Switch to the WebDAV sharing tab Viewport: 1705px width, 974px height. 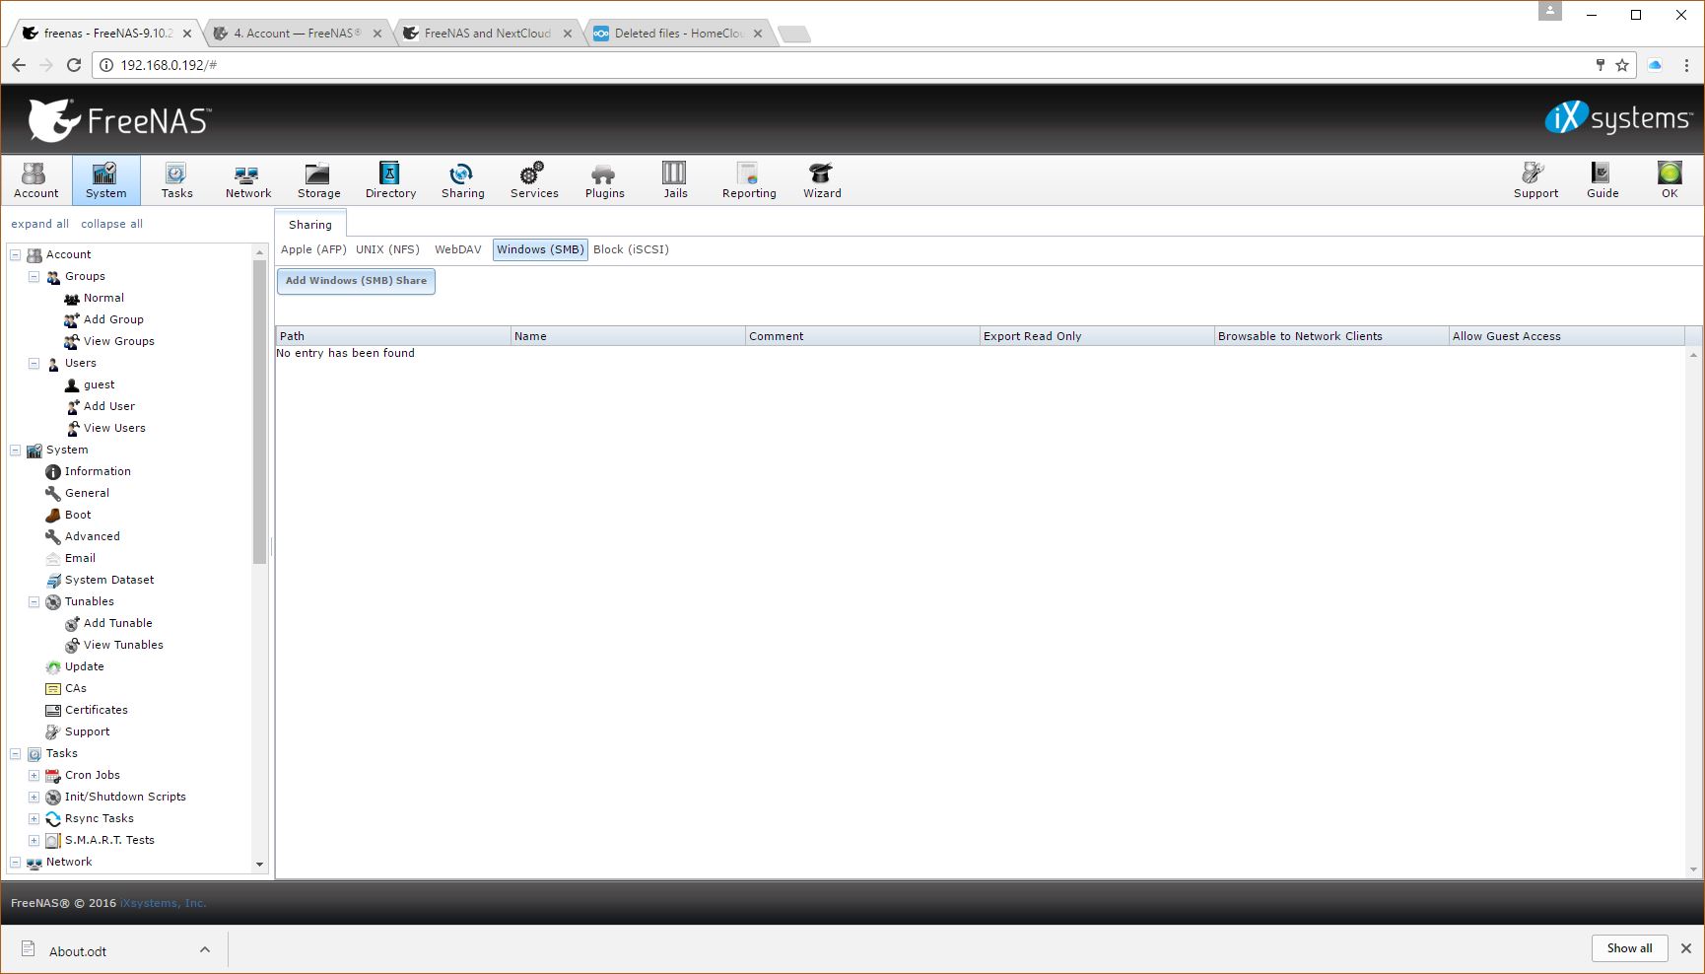pyautogui.click(x=458, y=249)
